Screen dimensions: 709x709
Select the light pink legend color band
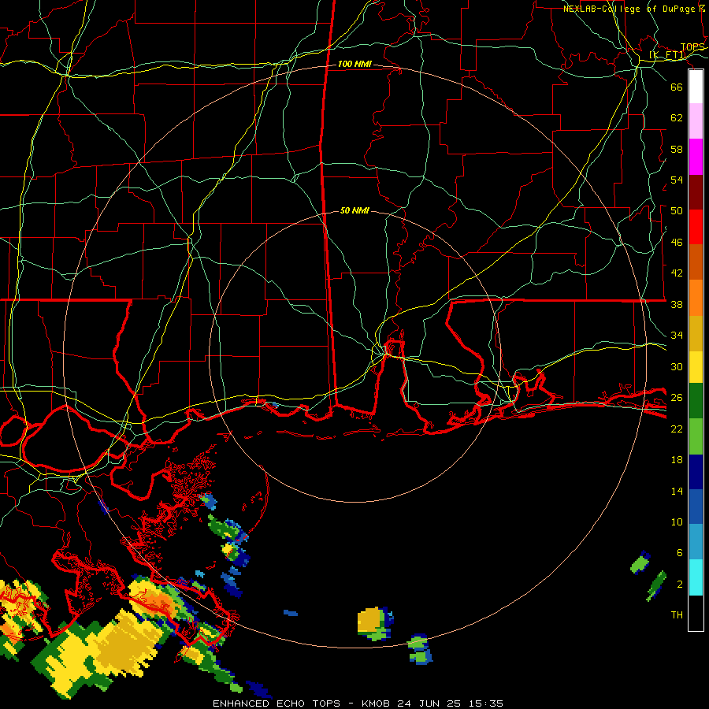(696, 121)
